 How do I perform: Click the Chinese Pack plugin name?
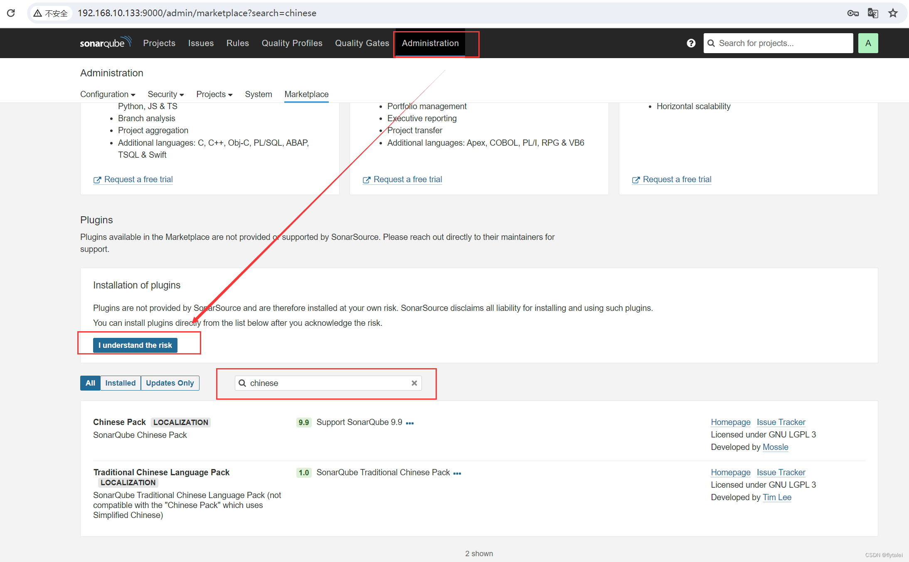pos(119,422)
